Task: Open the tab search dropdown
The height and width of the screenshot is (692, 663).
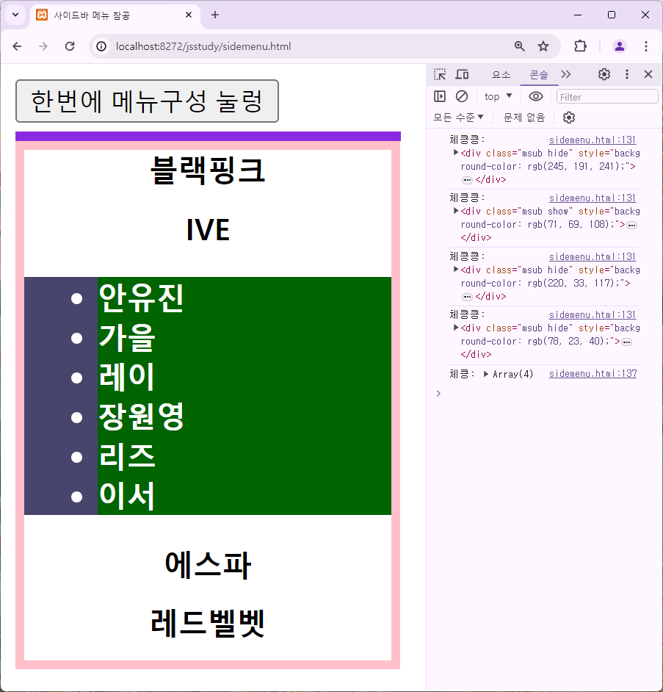Action: [x=15, y=15]
